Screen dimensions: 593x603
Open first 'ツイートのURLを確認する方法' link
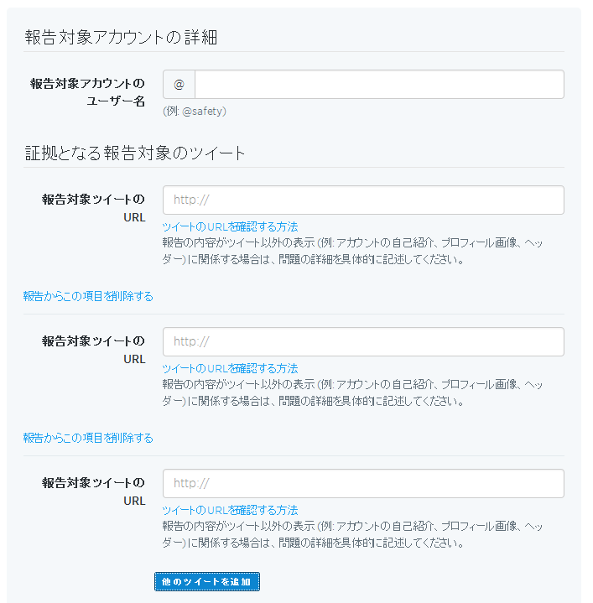tap(230, 226)
